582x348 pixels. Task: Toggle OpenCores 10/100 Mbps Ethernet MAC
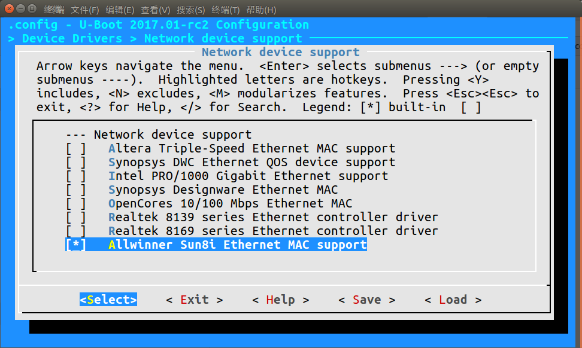click(x=75, y=203)
